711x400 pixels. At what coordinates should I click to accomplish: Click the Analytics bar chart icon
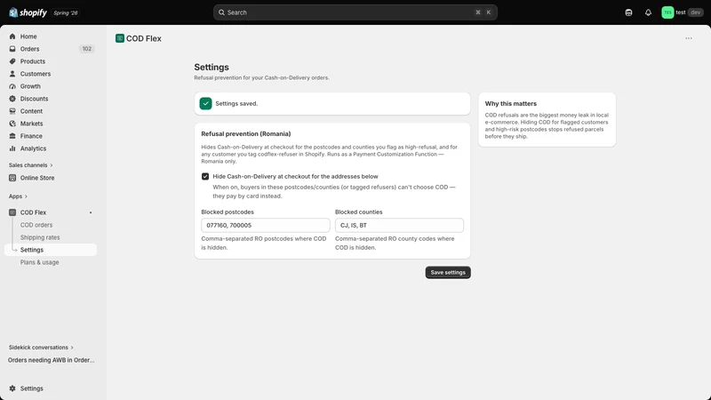tap(12, 148)
